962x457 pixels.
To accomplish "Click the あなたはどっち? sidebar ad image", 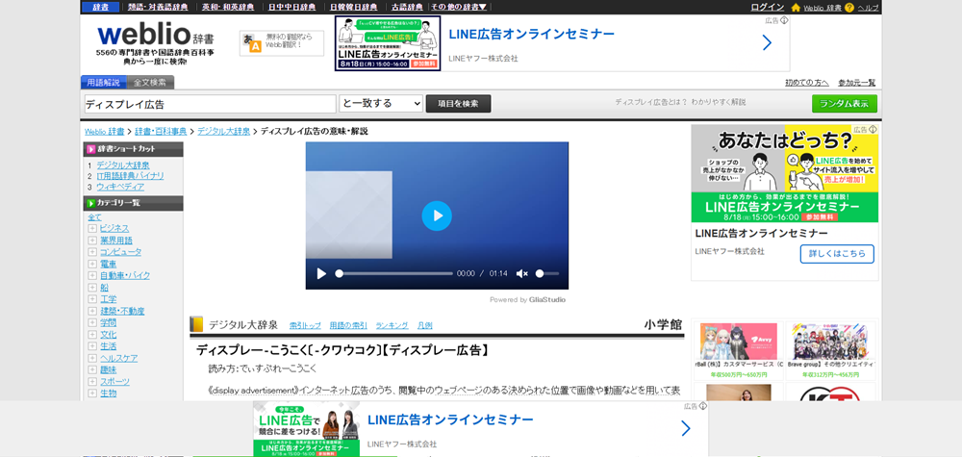I will (785, 173).
